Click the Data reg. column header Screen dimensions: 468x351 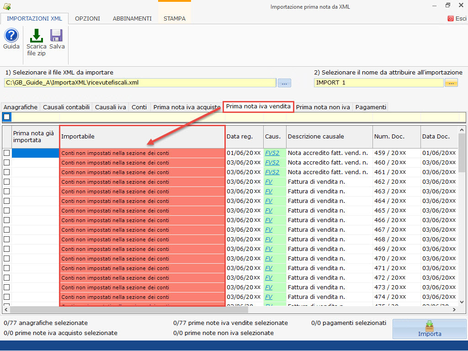tap(244, 137)
